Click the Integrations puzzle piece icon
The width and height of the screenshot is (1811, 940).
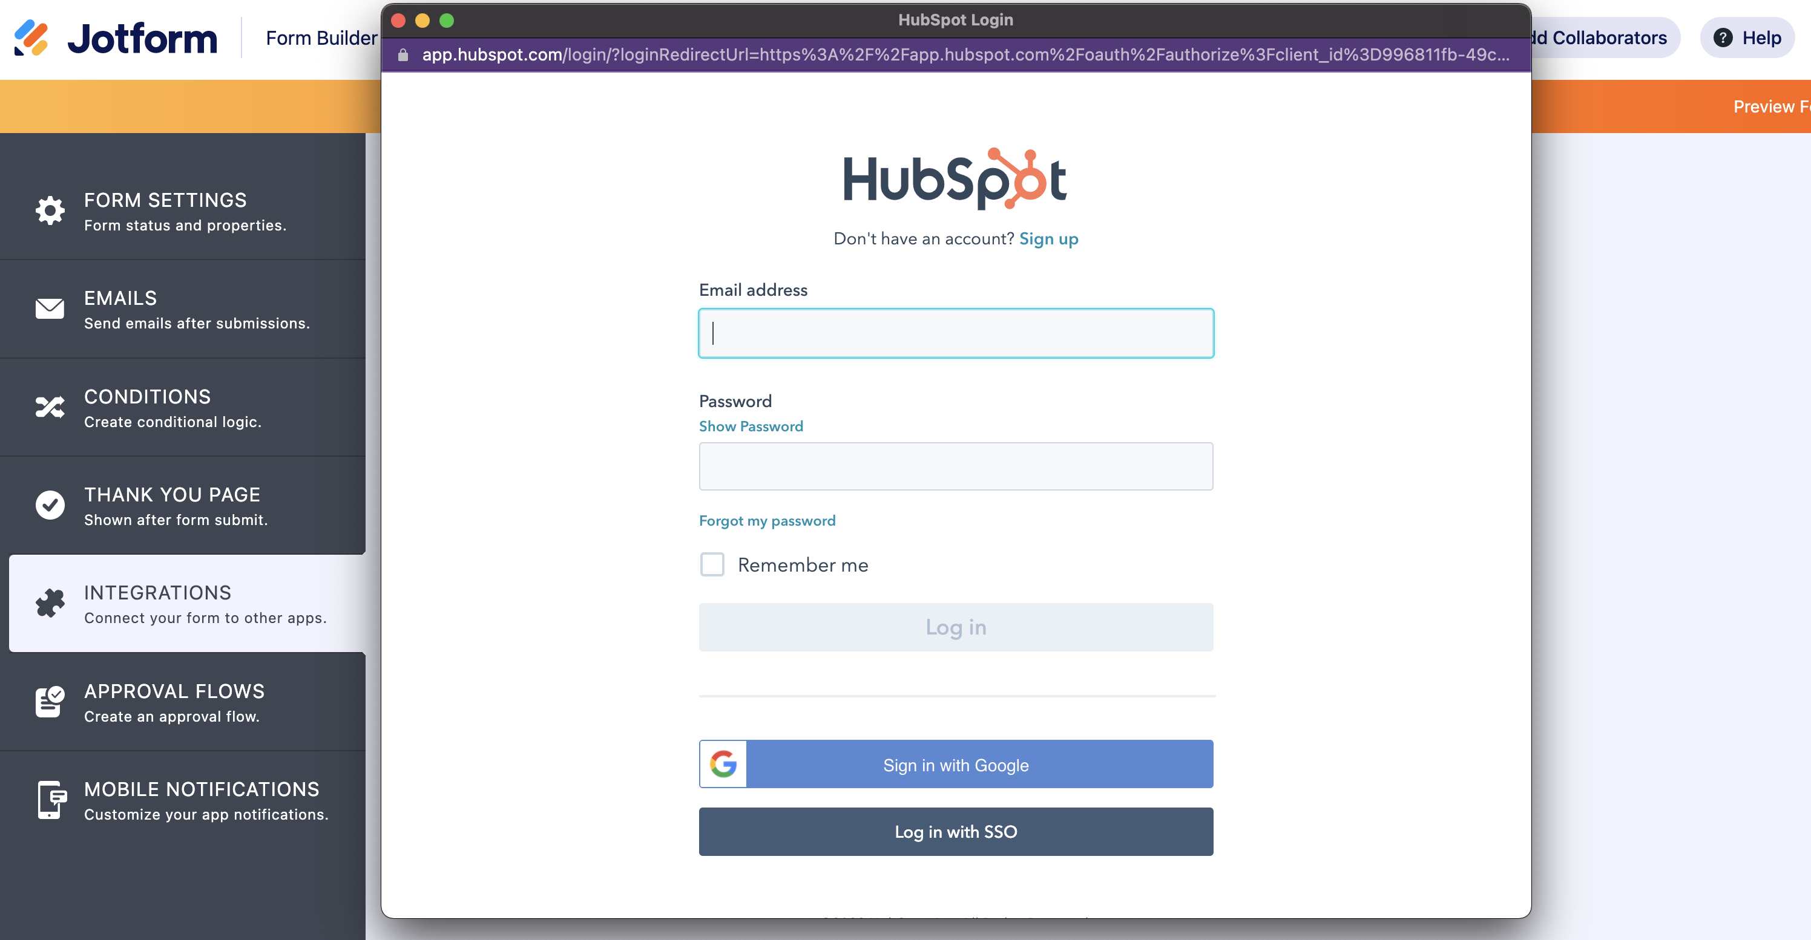tap(50, 603)
